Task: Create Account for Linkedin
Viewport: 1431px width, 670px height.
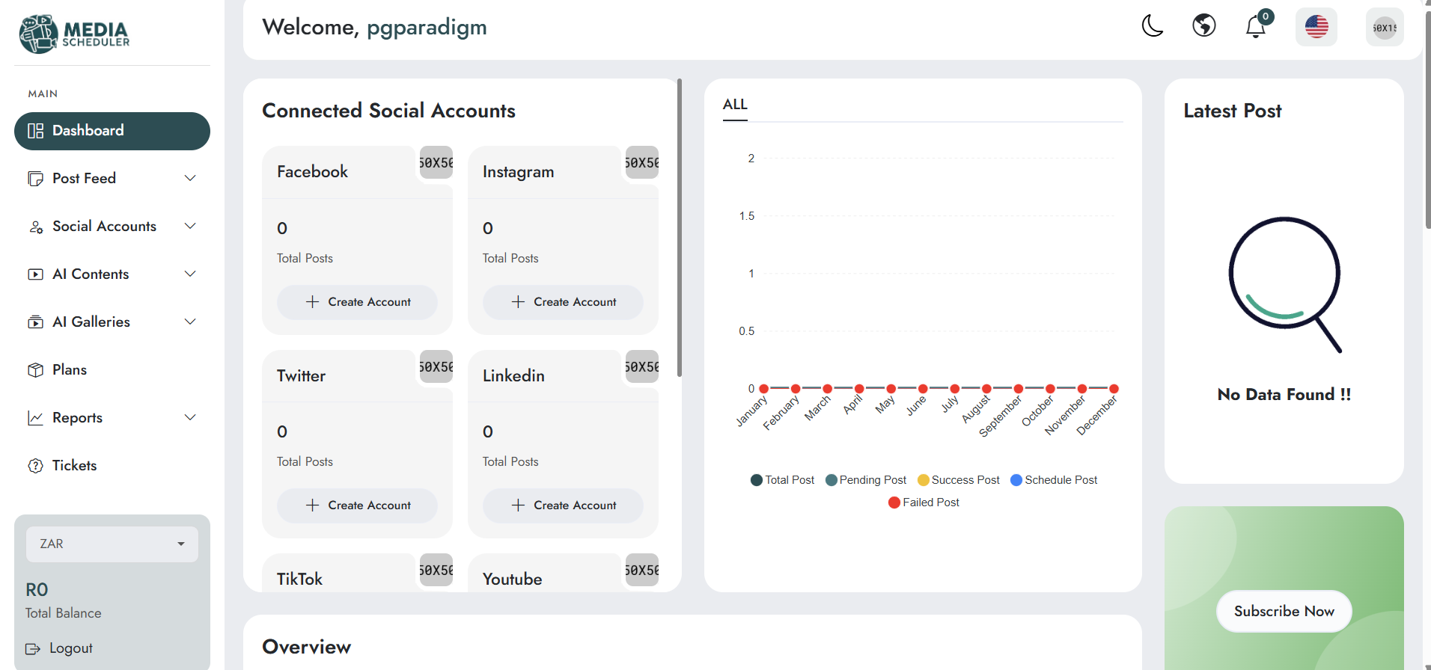Action: (563, 505)
